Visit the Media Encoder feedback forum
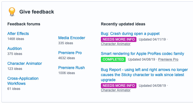 72,38
